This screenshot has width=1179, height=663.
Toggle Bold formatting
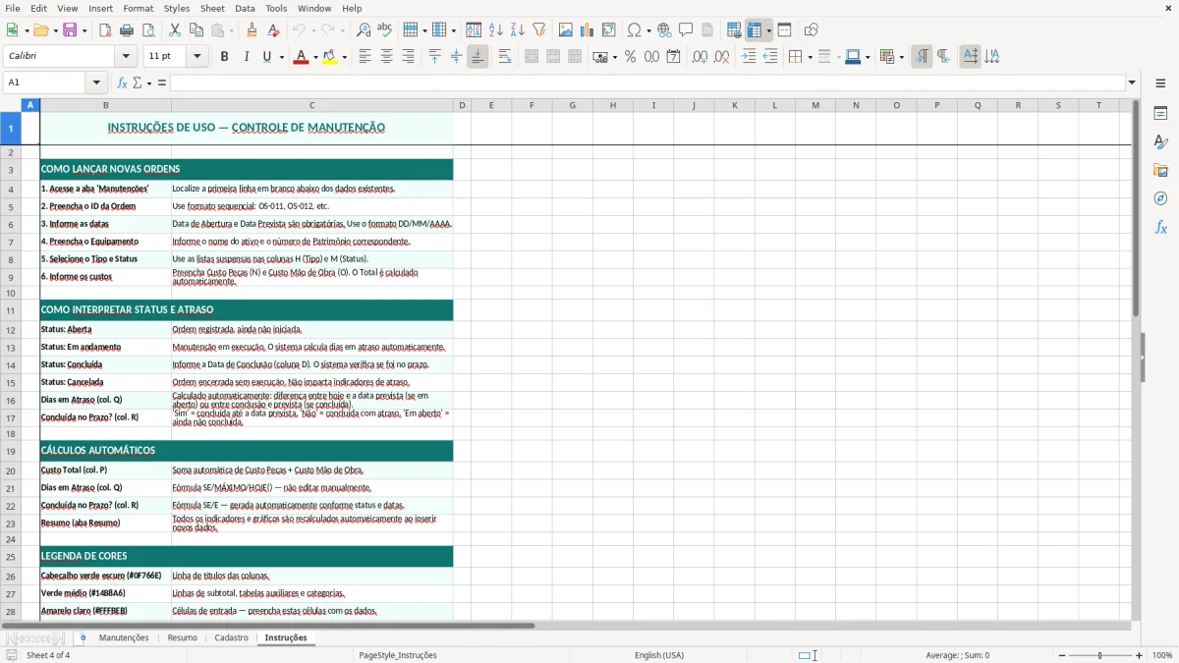click(224, 57)
